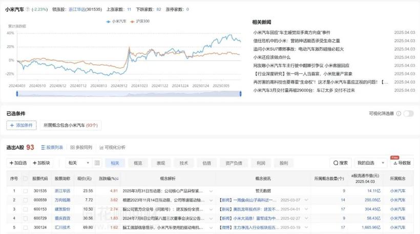Click the 小米汽车 legend marker in chart
Viewport: 420px width, 234px height.
click(x=109, y=22)
